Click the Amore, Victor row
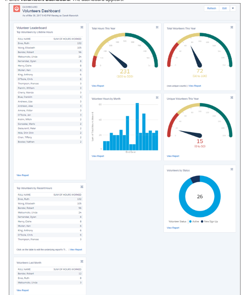Screen dimensions: 252x295 click(x=50, y=110)
